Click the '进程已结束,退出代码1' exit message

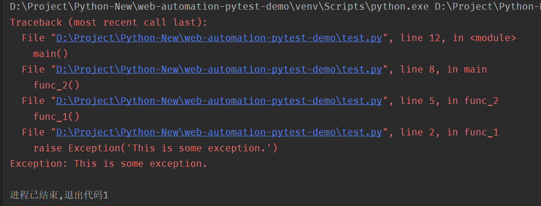point(59,195)
